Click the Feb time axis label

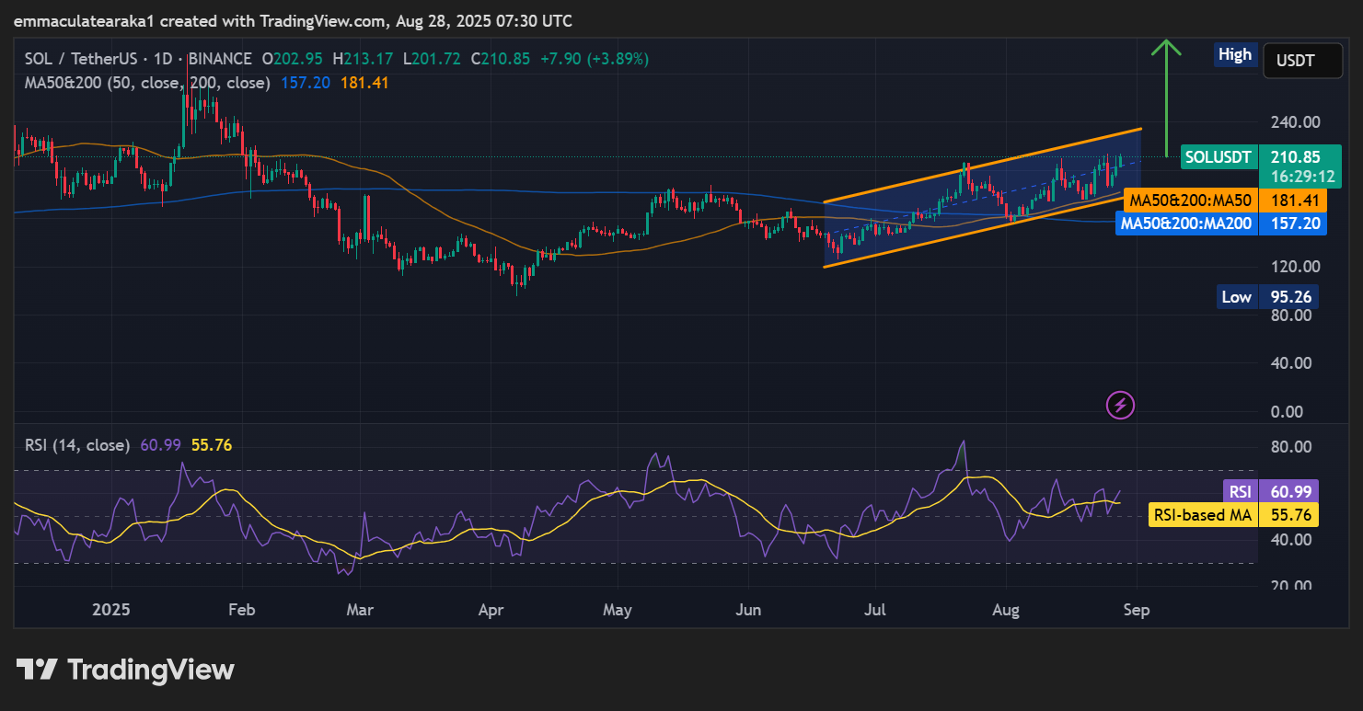pos(242,610)
